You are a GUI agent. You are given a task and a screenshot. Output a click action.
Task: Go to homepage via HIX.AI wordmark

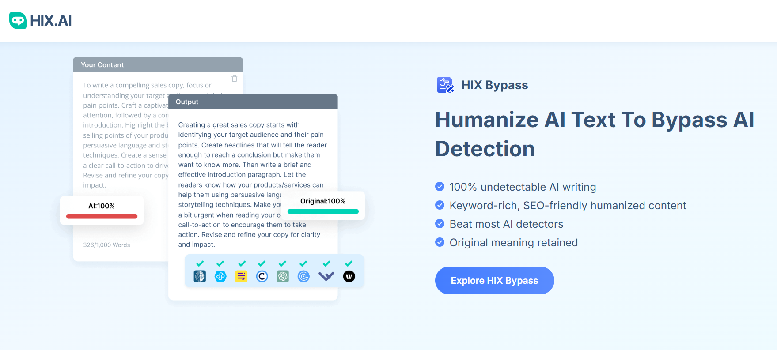[51, 21]
